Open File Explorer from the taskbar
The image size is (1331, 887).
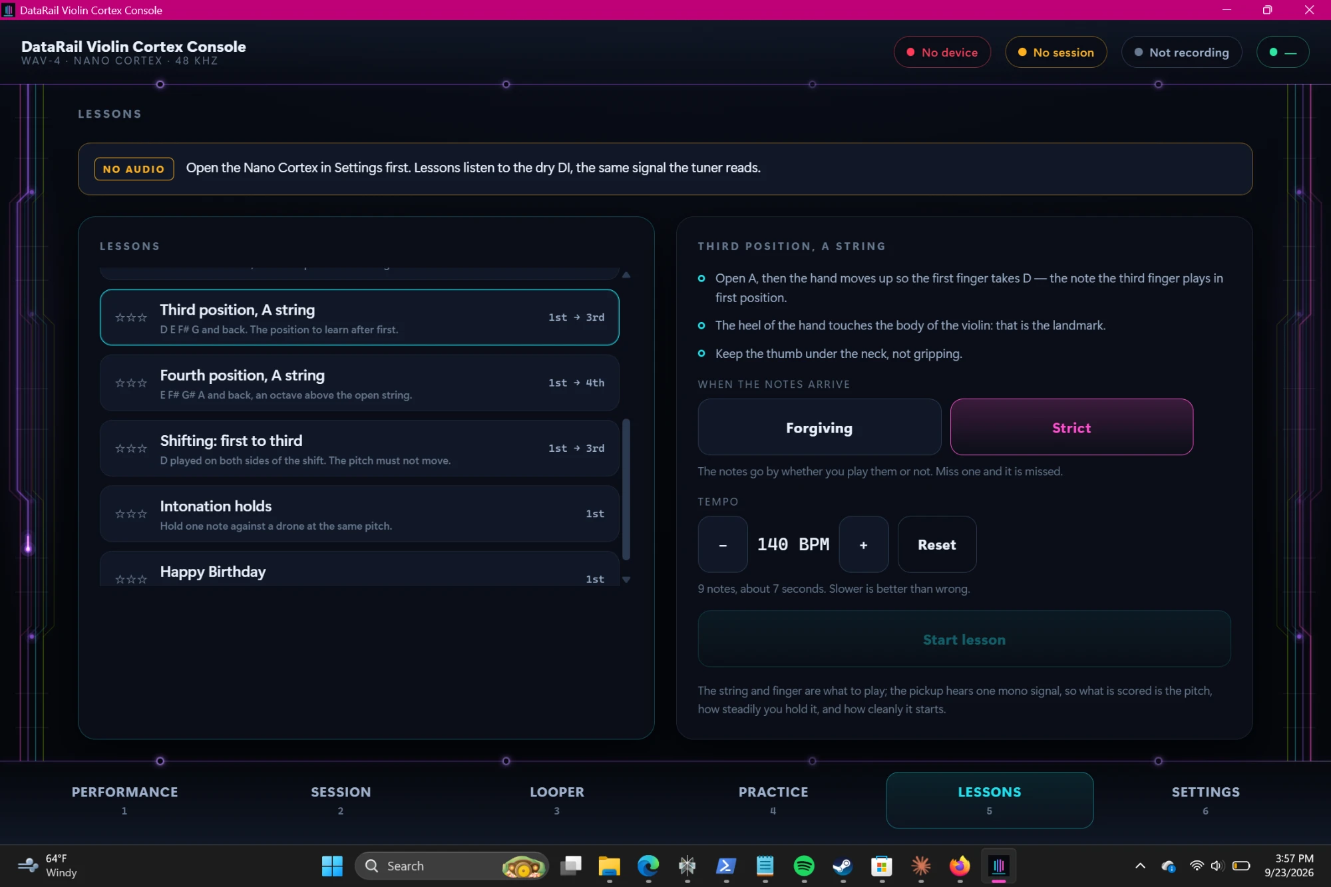(609, 866)
